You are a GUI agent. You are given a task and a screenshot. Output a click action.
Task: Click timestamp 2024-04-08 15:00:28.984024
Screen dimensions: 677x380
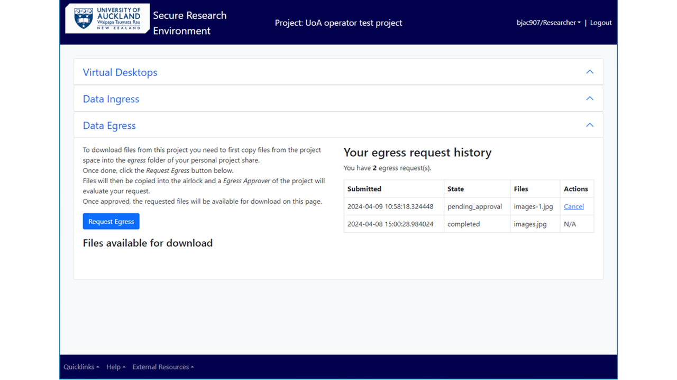(x=390, y=224)
